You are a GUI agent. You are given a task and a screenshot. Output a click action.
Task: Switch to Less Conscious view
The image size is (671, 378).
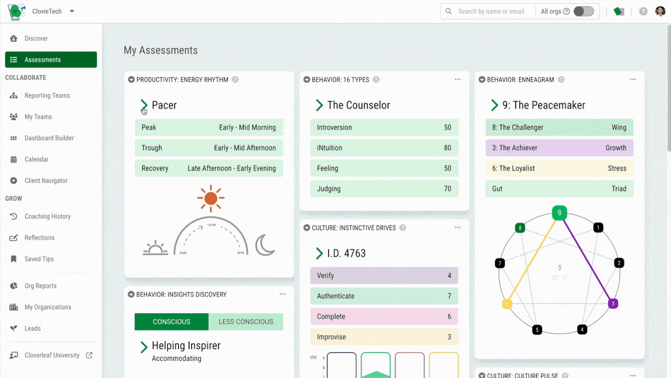coord(246,322)
